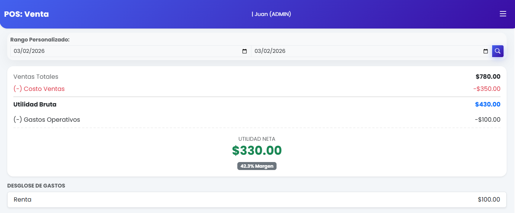Click the Desglose de Gastos heading
The width and height of the screenshot is (515, 213).
[36, 186]
